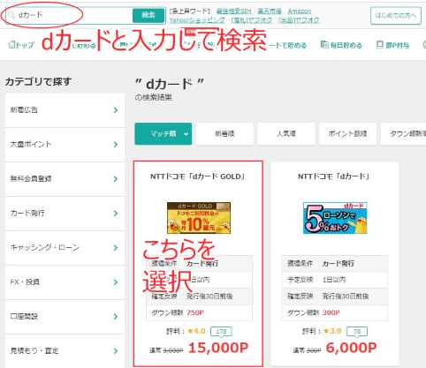The image size is (426, 368).
Task: Click the star rating 3.9 icon
Action: coord(326,331)
